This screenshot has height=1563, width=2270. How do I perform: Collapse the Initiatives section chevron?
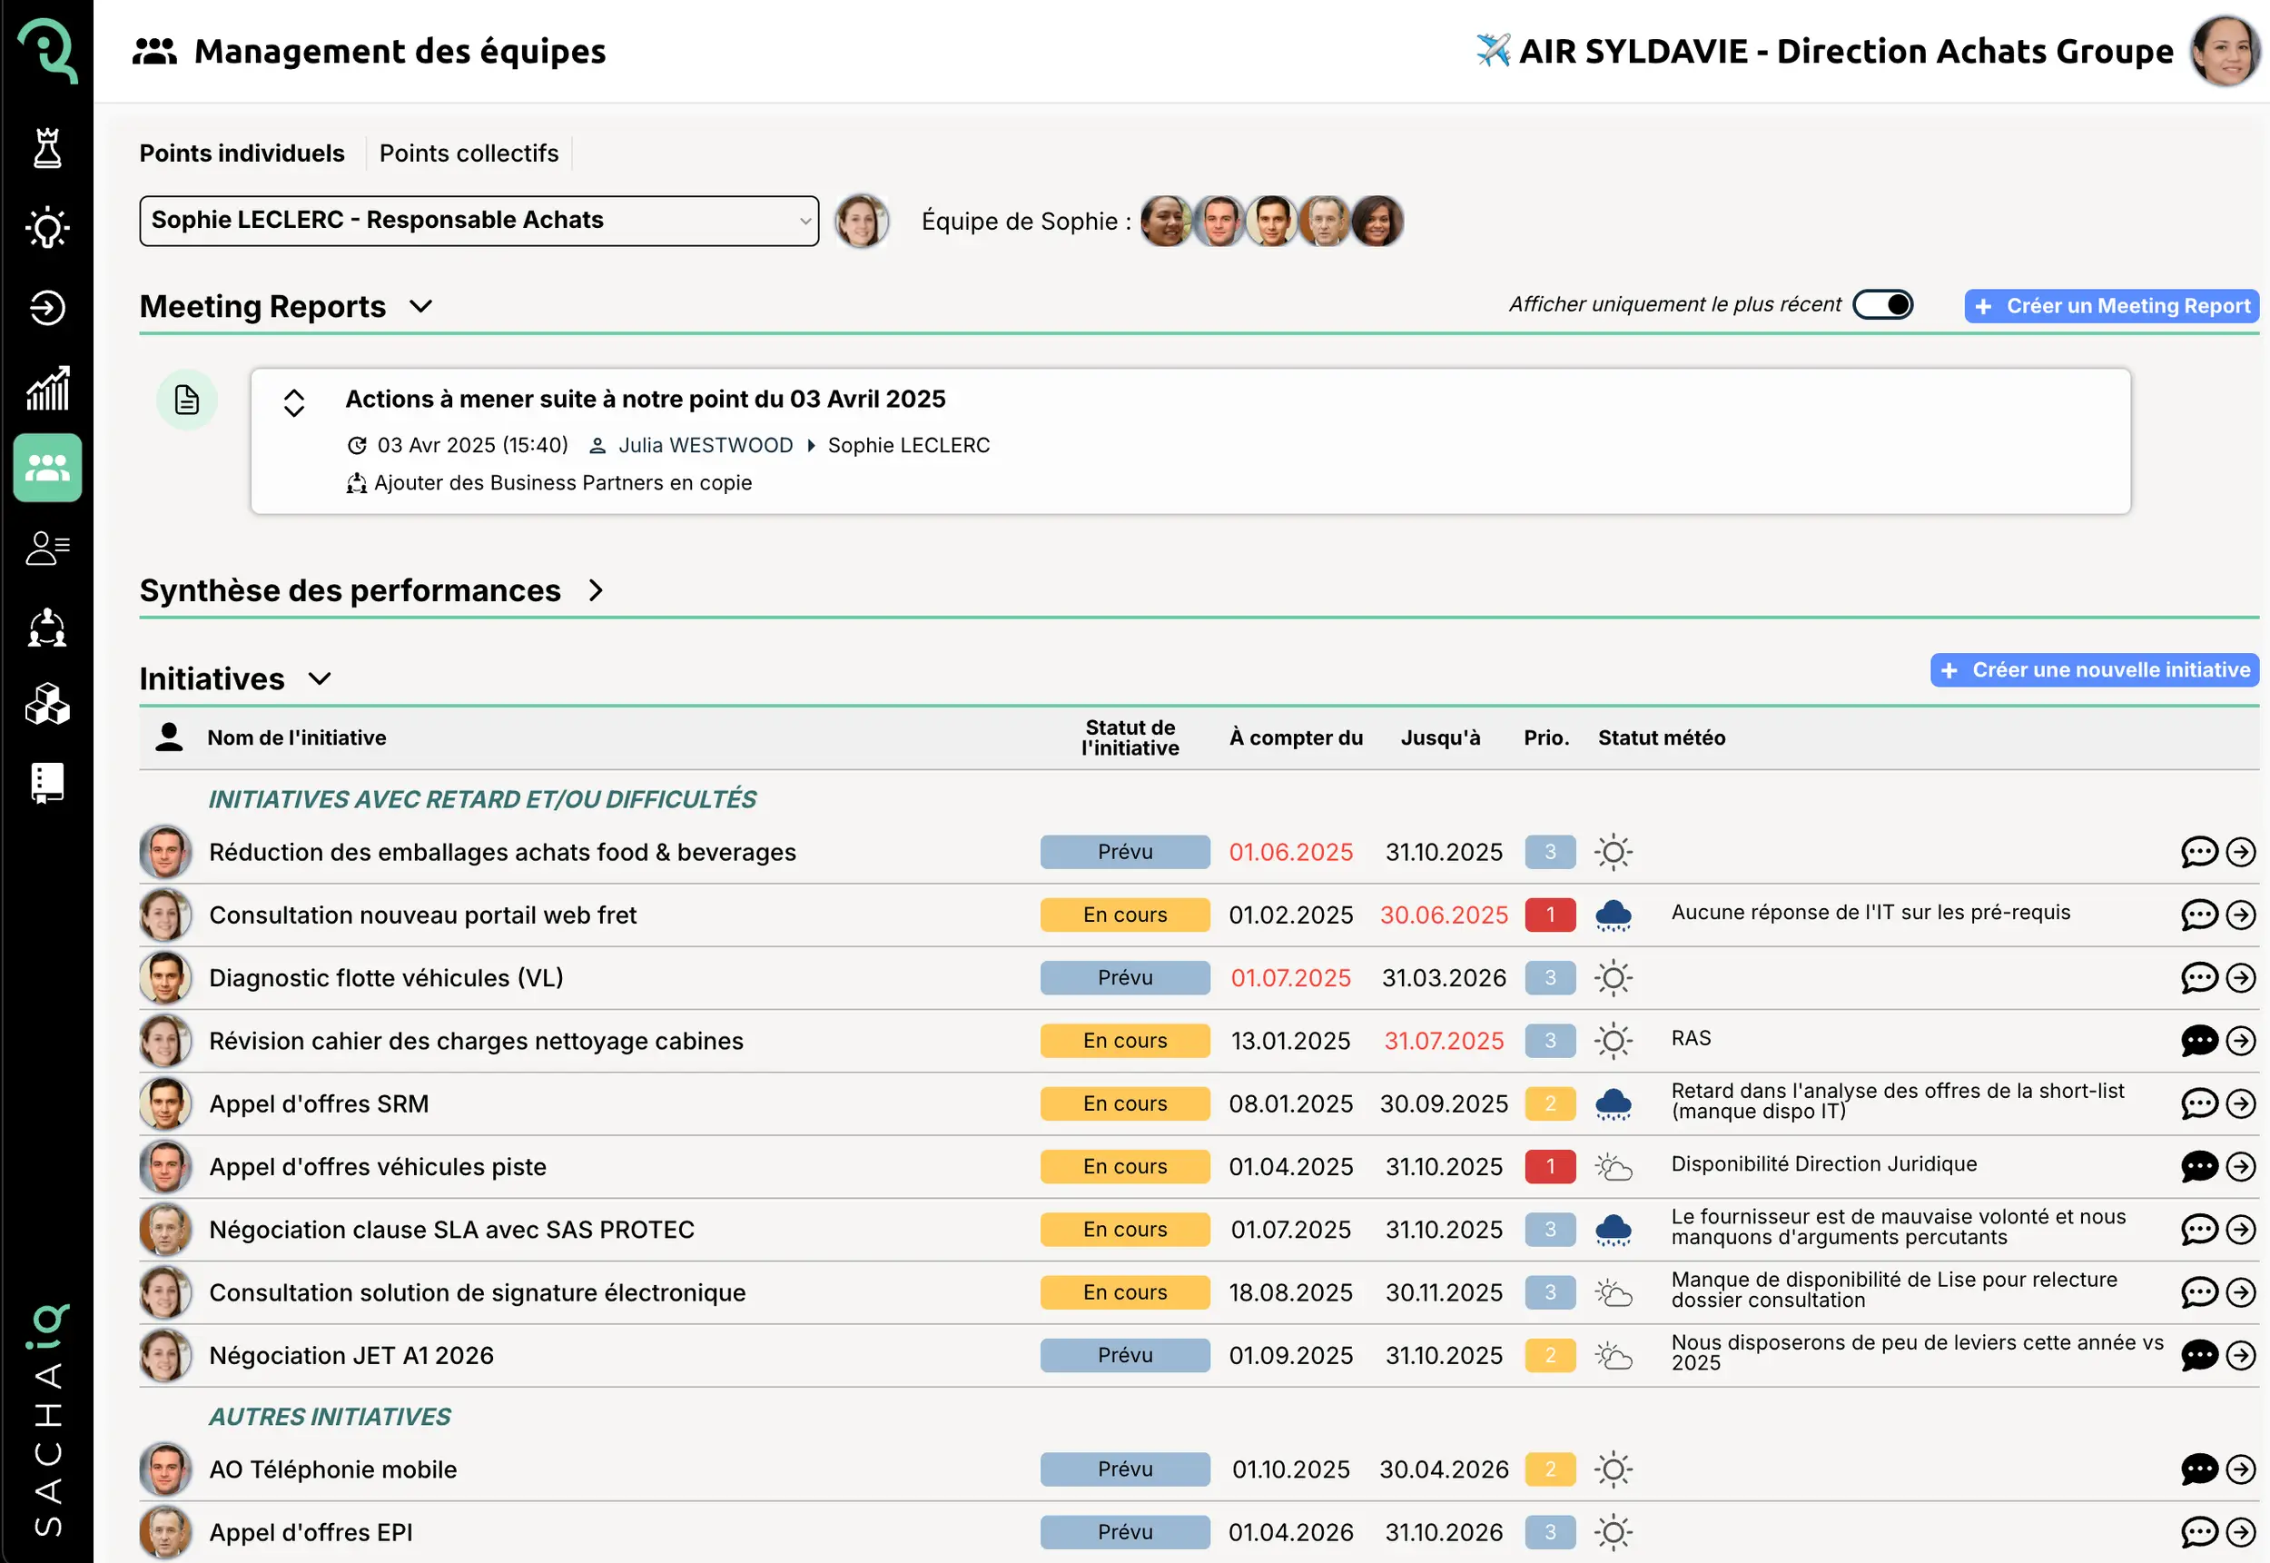coord(321,678)
